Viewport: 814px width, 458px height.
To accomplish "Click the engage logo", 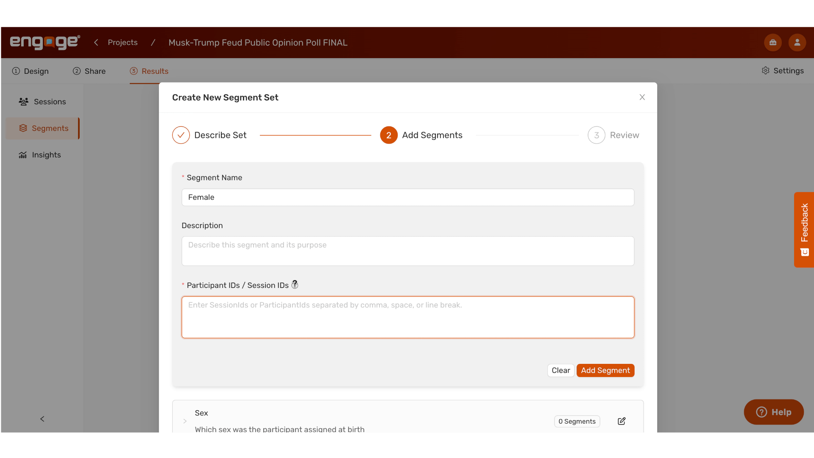I will coord(45,42).
